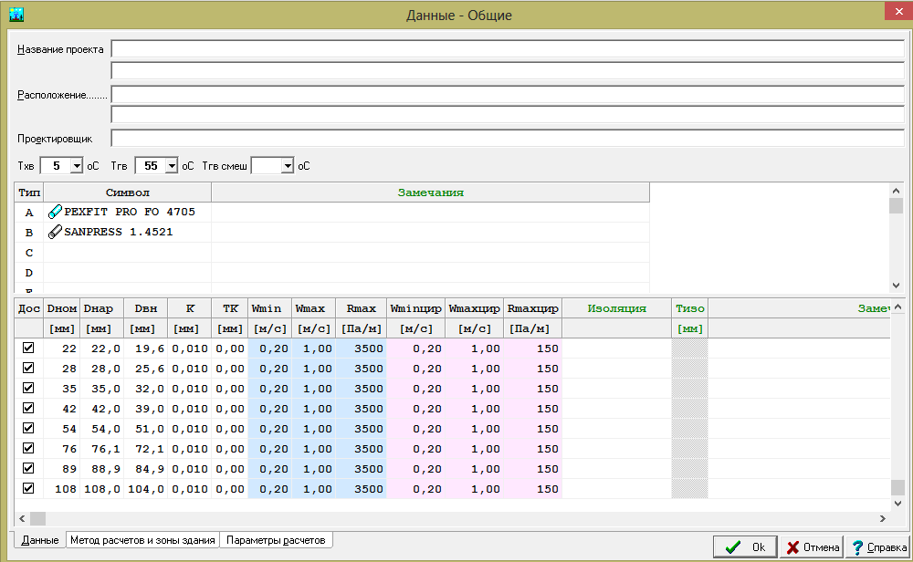This screenshot has width=913, height=562.
Task: Switch to the Данные tab
Action: click(x=40, y=540)
